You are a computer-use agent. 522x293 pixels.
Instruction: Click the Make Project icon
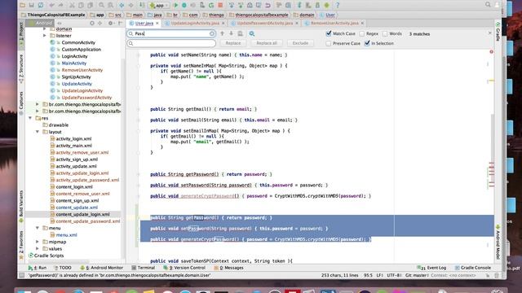[x=142, y=5]
